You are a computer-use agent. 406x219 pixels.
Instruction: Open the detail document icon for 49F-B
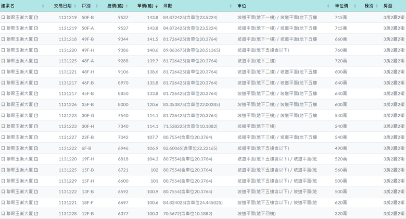click(36, 39)
